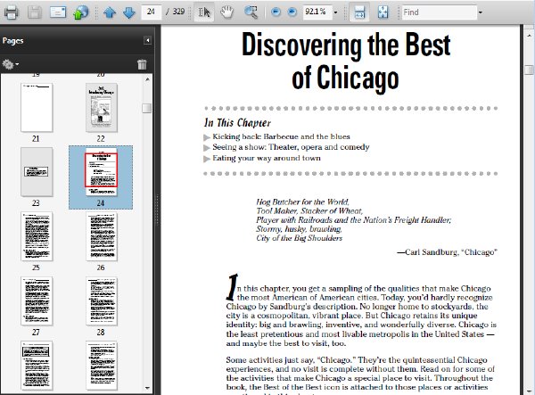Viewport: 535px width, 395px height.
Task: Select page 26 thumbnail
Action: [102, 236]
